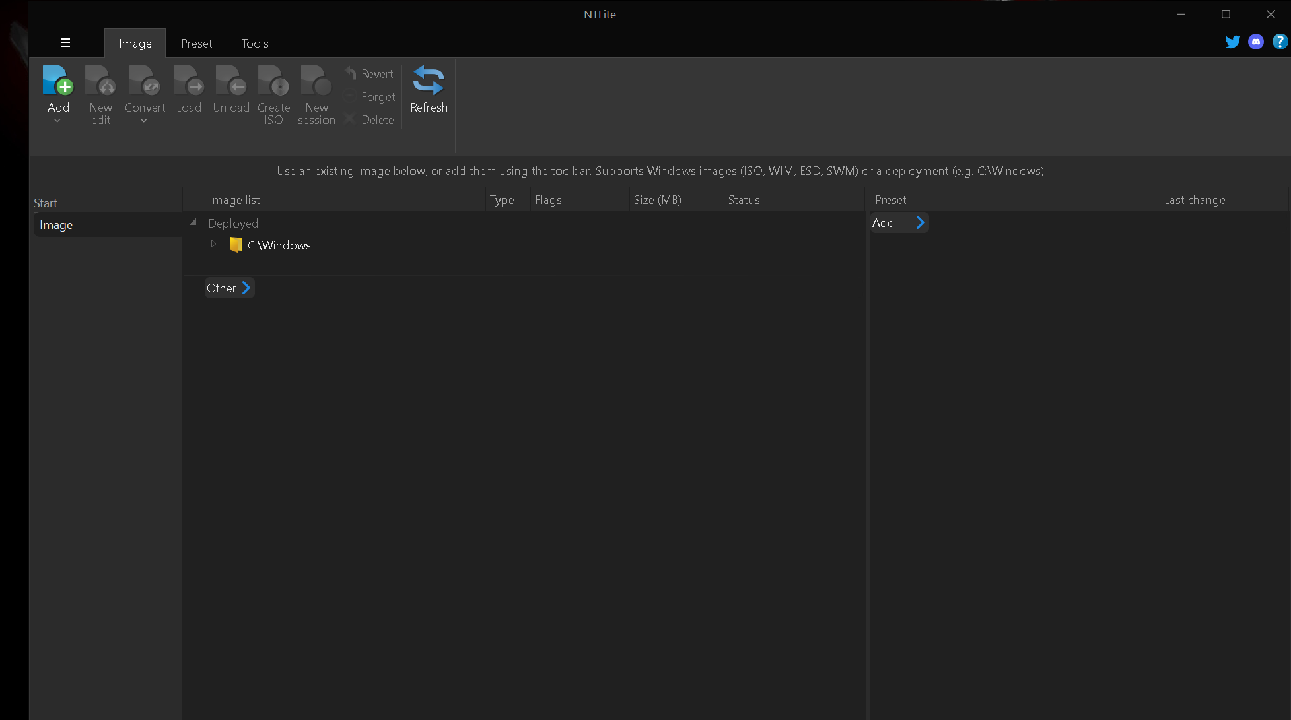The image size is (1291, 720).
Task: Sort by Flags column header
Action: pos(579,200)
